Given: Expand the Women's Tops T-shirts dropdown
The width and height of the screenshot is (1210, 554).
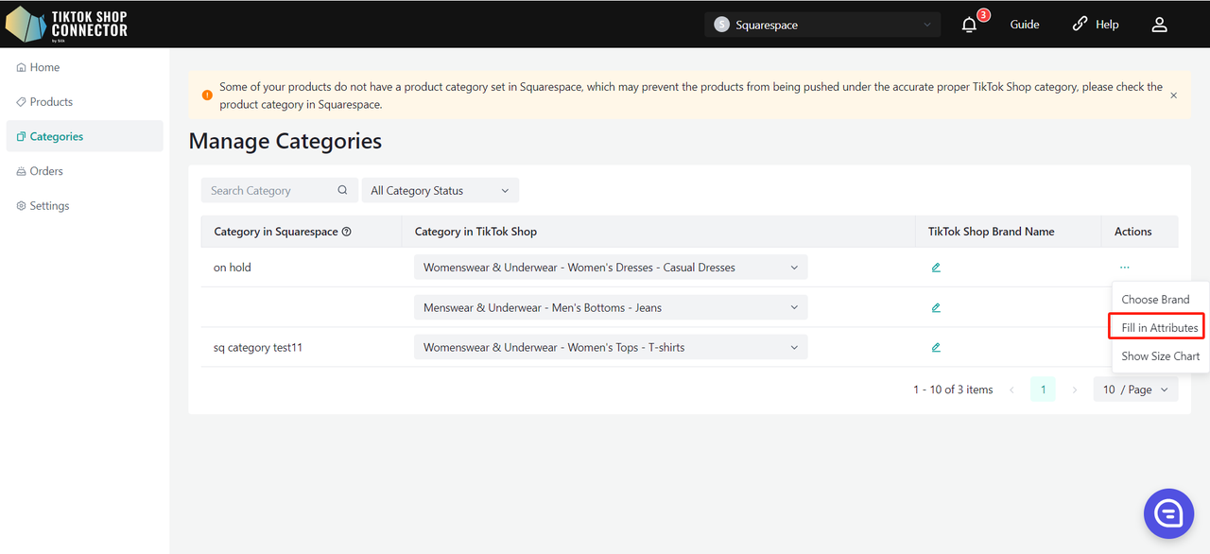Looking at the screenshot, I should (611, 347).
